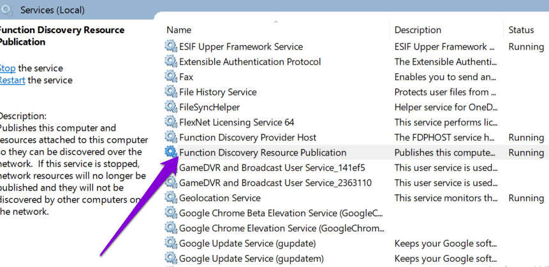Click the Services (Local) magnifier gear icon
Image resolution: width=549 pixels, height=267 pixels.
coord(8,10)
